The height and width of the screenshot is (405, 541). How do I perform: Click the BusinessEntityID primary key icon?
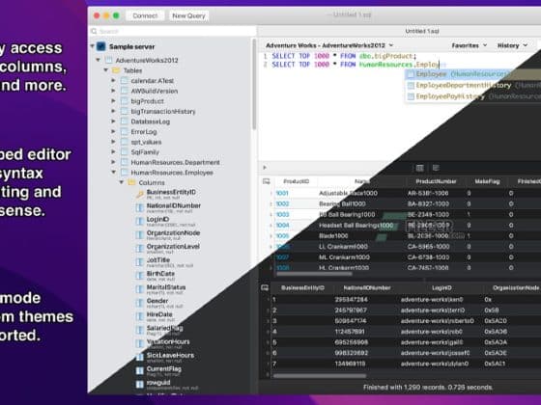coord(139,195)
